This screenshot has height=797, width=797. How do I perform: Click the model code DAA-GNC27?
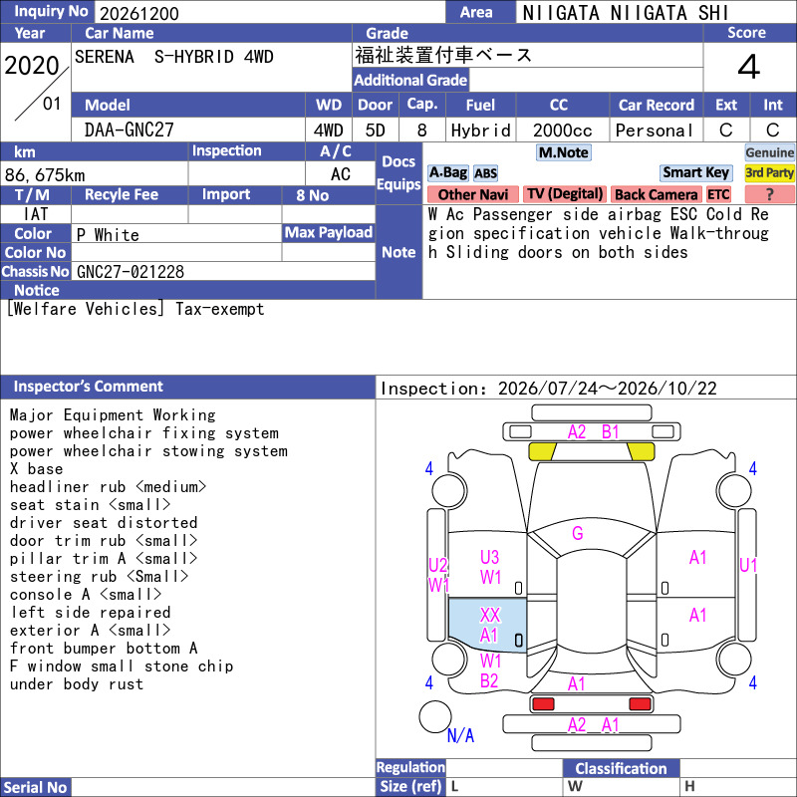tap(130, 131)
